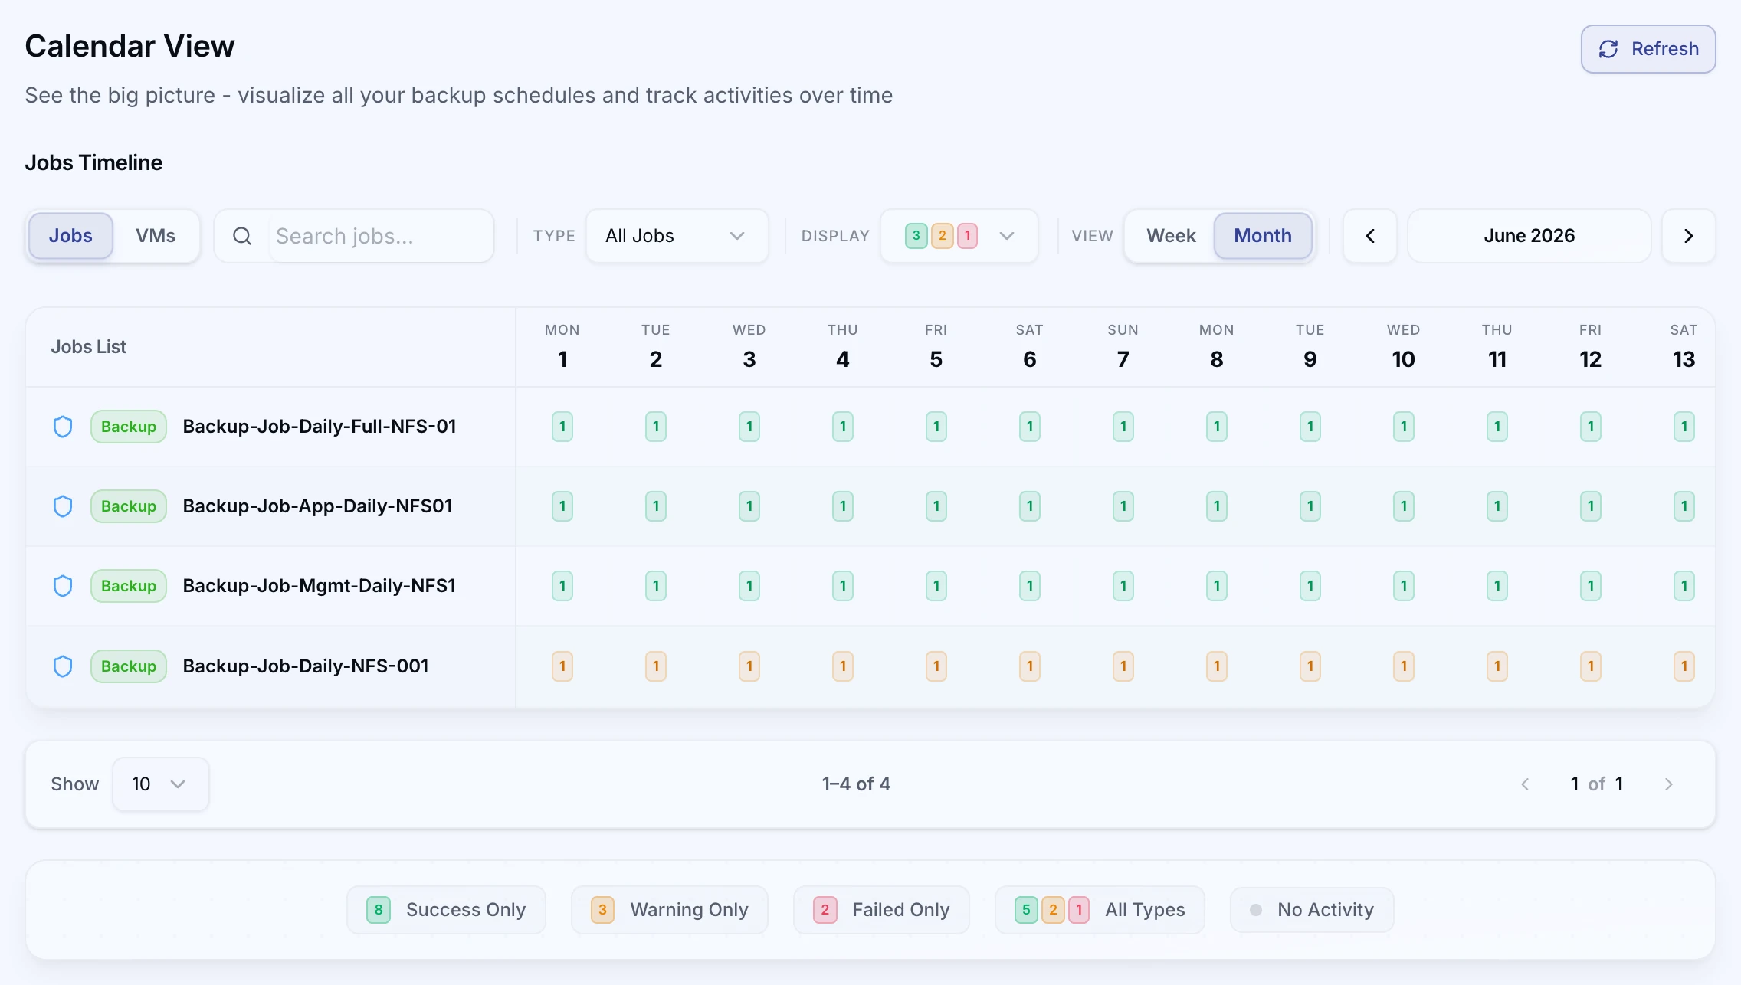Select the Week view
Image resolution: width=1741 pixels, height=985 pixels.
(1171, 236)
